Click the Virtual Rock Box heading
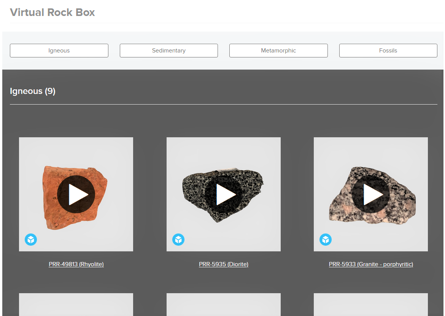Viewport: 445px width, 316px height. pos(52,13)
